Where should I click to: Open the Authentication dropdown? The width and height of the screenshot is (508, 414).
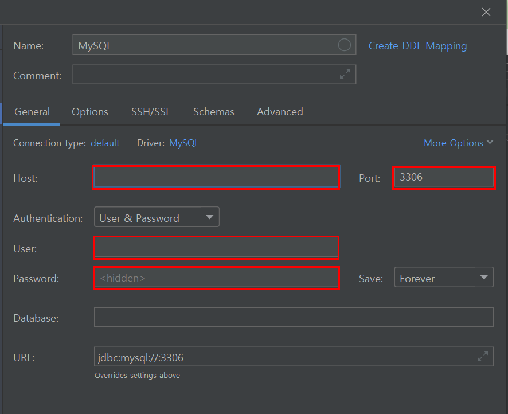tap(157, 217)
